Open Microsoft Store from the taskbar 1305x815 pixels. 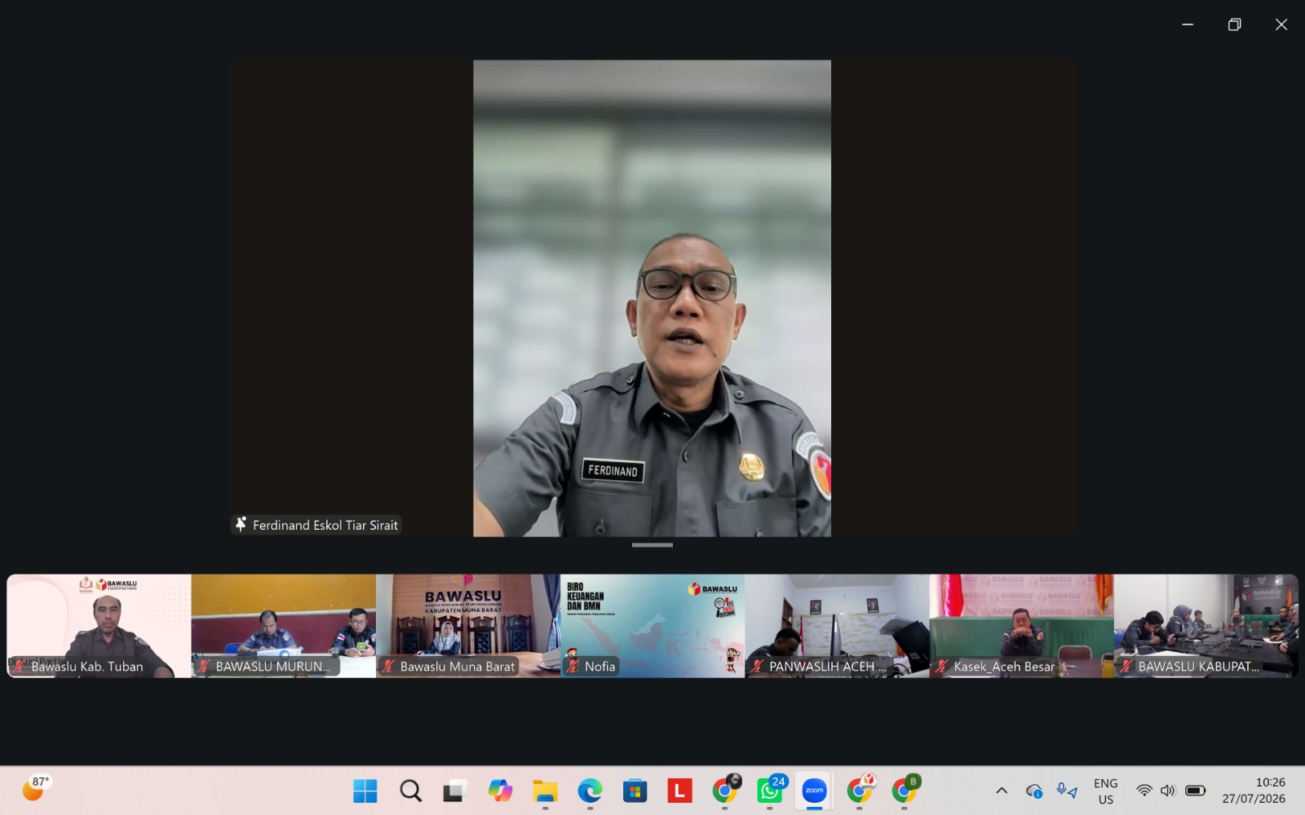point(635,791)
